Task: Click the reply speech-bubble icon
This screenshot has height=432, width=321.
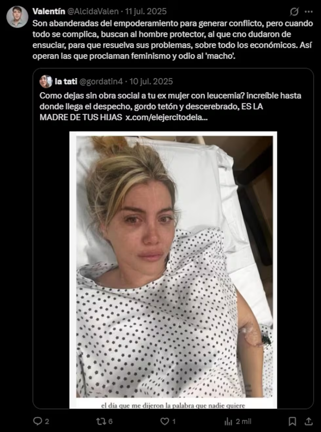Action: pyautogui.click(x=38, y=421)
